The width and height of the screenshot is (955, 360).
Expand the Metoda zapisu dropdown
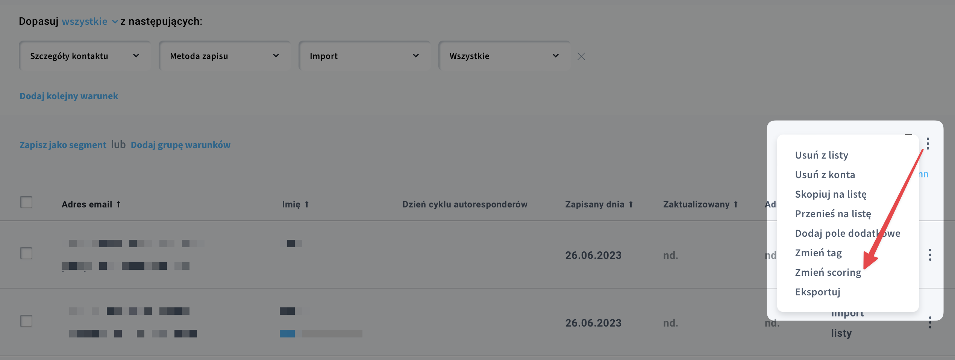point(225,56)
